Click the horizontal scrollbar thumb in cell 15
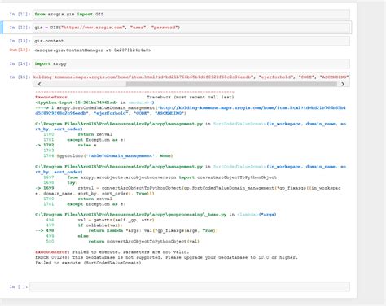The width and height of the screenshot is (386, 306). [x=231, y=84]
